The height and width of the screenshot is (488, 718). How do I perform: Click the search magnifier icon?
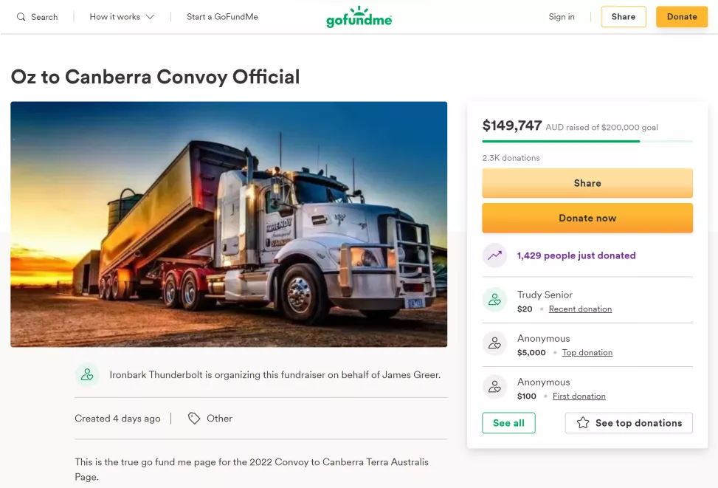pos(21,17)
